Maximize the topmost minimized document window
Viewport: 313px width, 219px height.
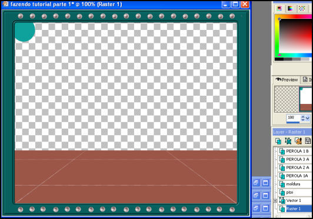(x=265, y=183)
